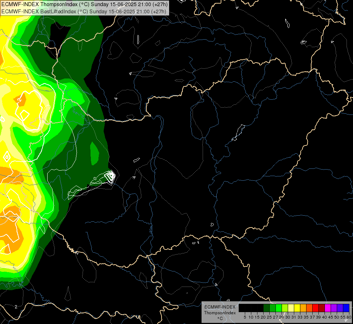Click the orange 33–35 legend swatch
The image size is (353, 324).
point(303,308)
